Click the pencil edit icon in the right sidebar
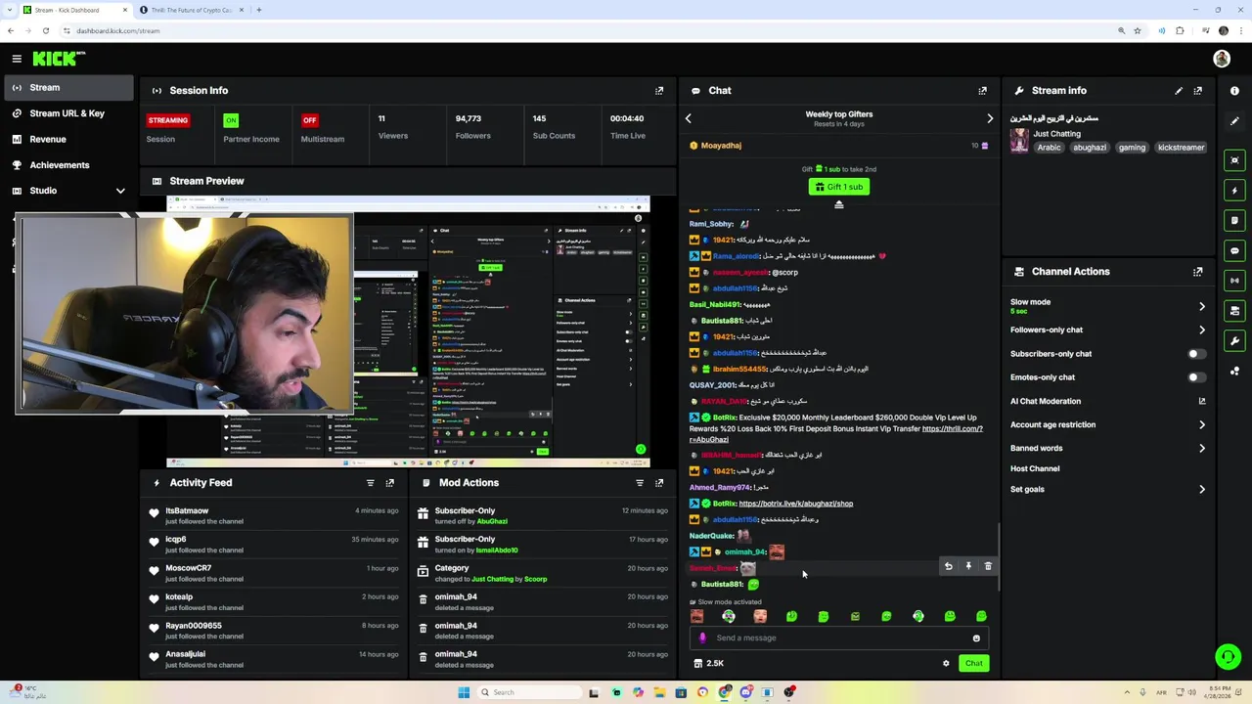 1234,121
